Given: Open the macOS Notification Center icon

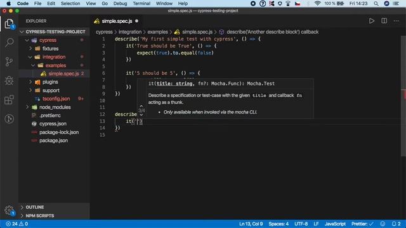Looking at the screenshot, I should (396, 4).
